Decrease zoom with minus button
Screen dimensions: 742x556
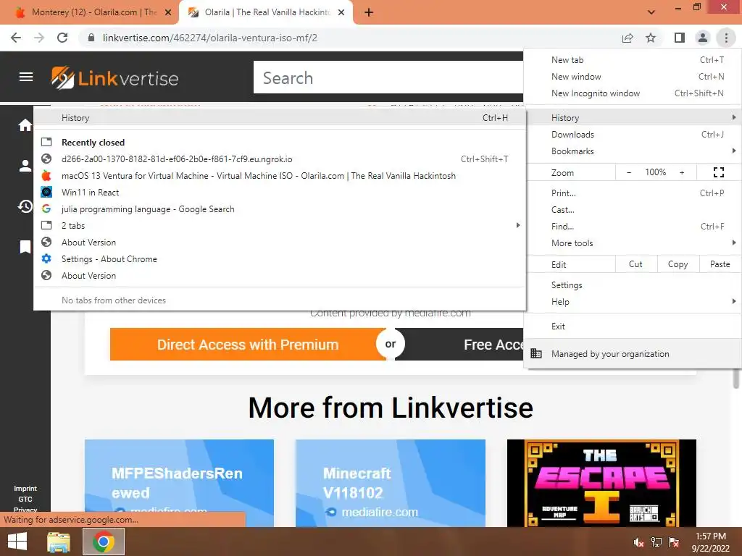coord(629,172)
